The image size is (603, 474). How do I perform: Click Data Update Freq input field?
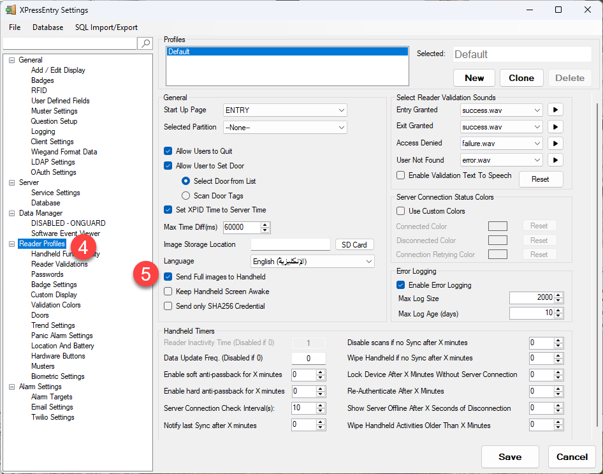309,358
